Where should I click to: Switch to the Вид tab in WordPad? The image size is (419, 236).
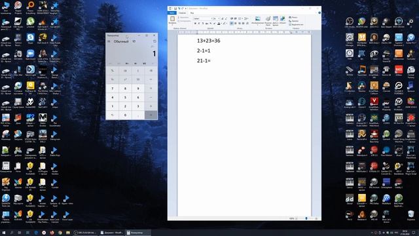[192, 13]
